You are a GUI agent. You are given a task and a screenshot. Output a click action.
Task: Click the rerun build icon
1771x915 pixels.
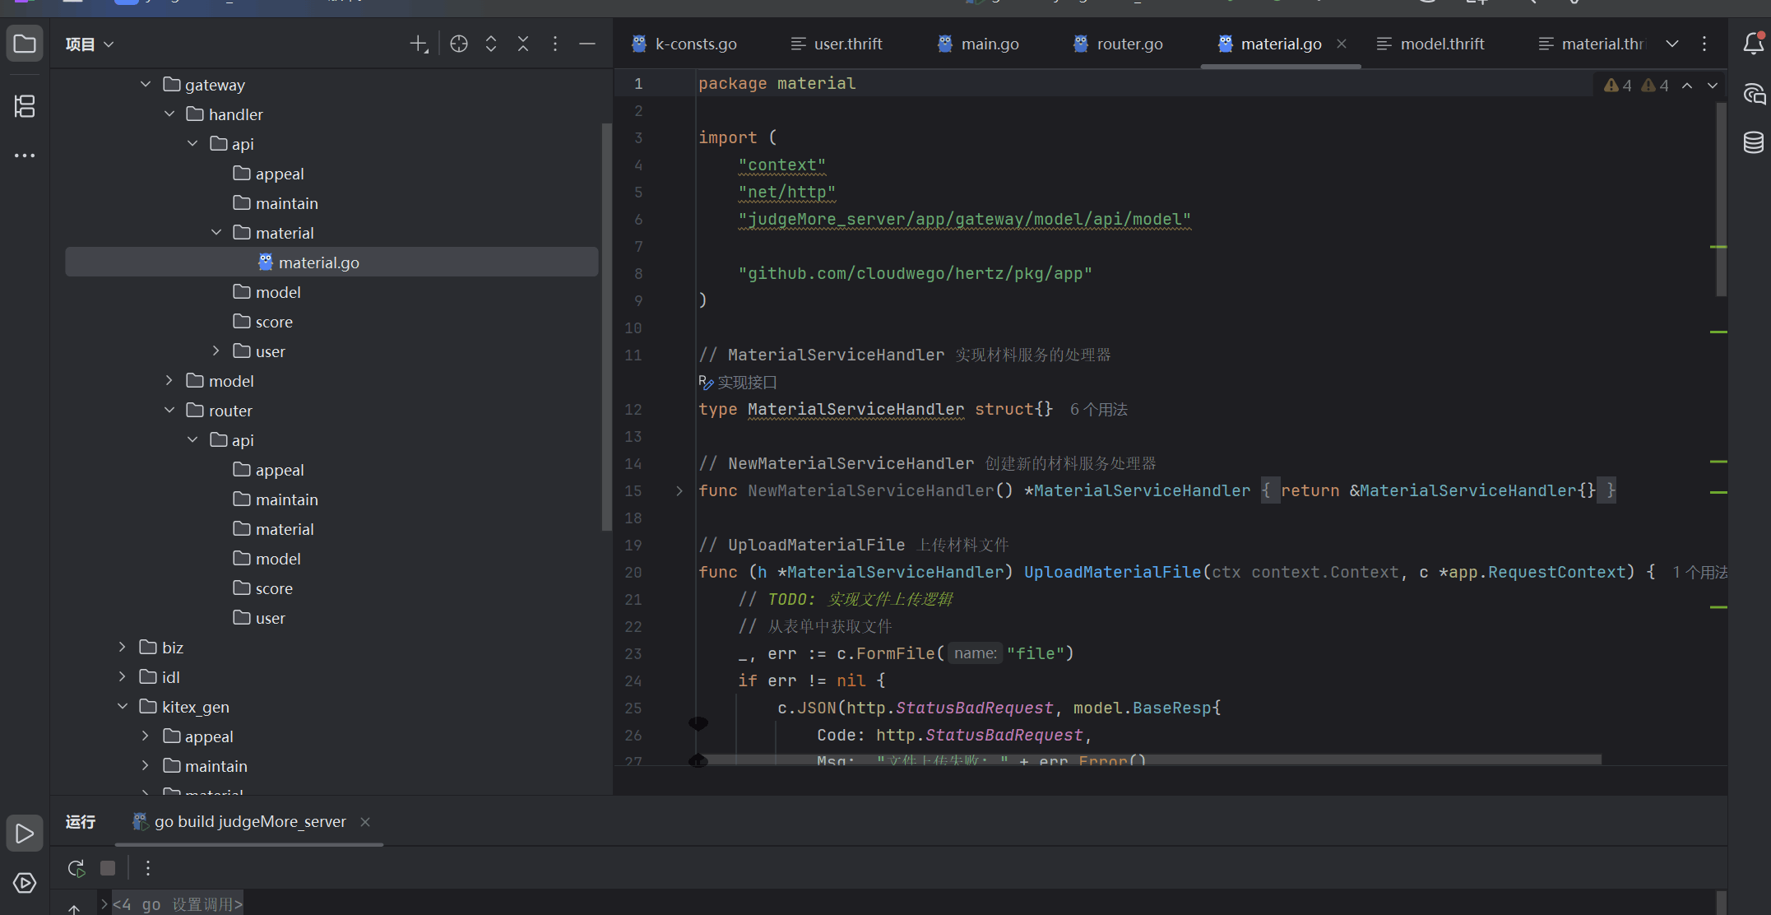(76, 868)
